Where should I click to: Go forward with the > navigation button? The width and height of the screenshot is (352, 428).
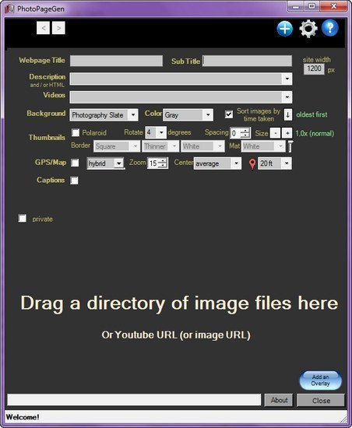[x=58, y=28]
